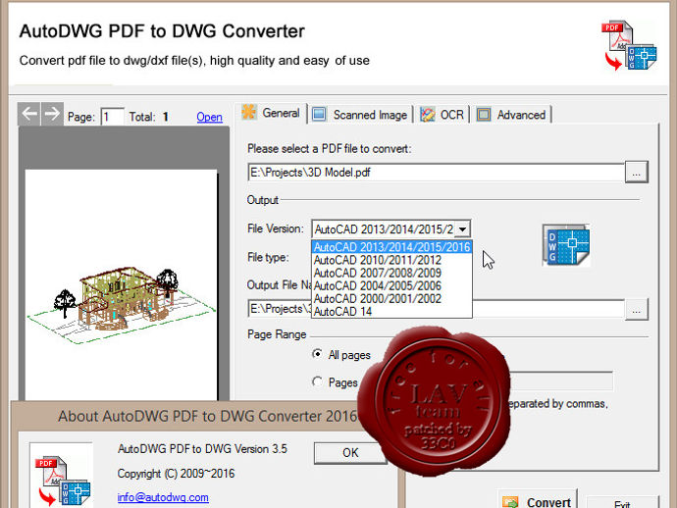Click the 'Please select a PDF file to convert:' label

pyautogui.click(x=329, y=149)
